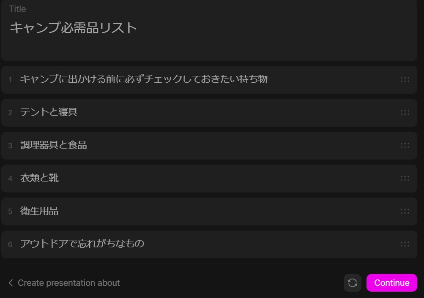Click the drag handle for "衣類と靴"
Screen dimensions: 424x298
point(405,178)
